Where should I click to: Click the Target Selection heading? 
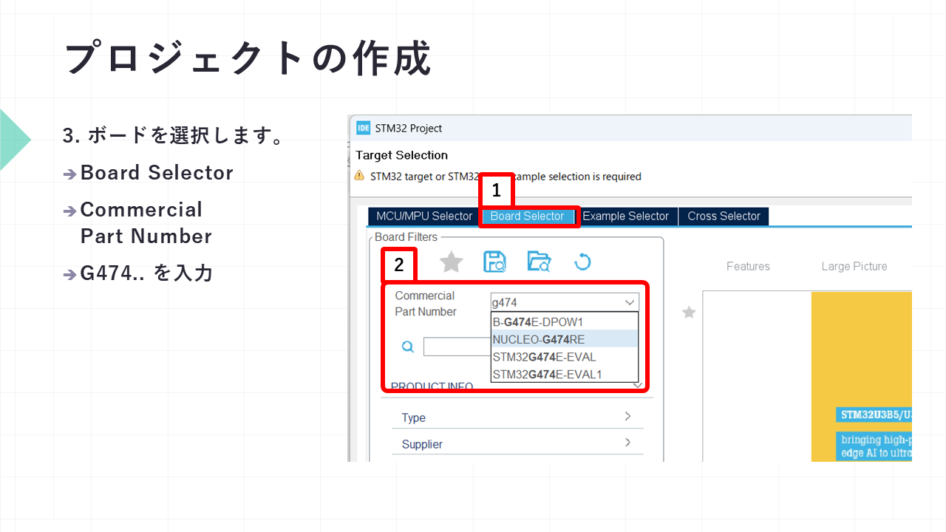pyautogui.click(x=401, y=155)
